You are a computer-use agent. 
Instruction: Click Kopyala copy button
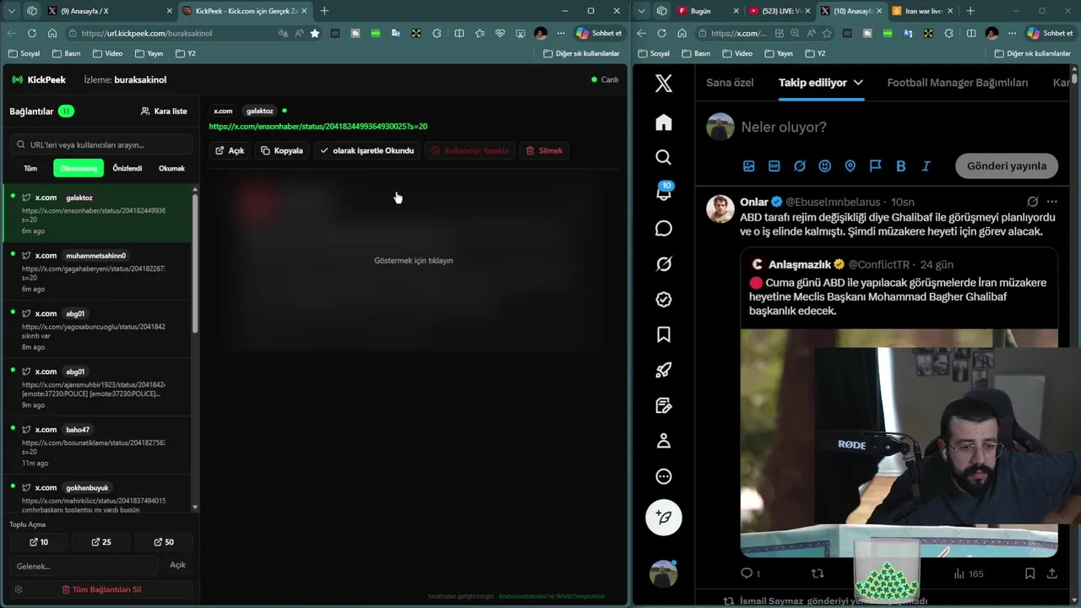coord(282,150)
